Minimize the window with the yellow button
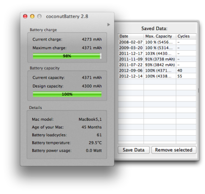This screenshot has height=194, width=205. click(32, 16)
